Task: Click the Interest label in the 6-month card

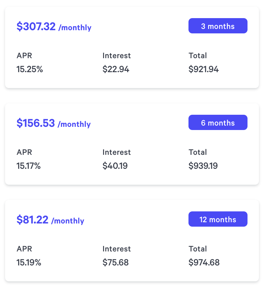Action: 116,152
